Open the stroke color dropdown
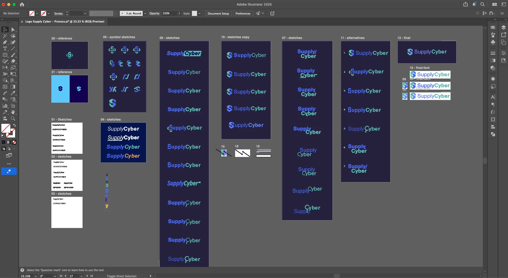This screenshot has width=508, height=278. (x=49, y=13)
